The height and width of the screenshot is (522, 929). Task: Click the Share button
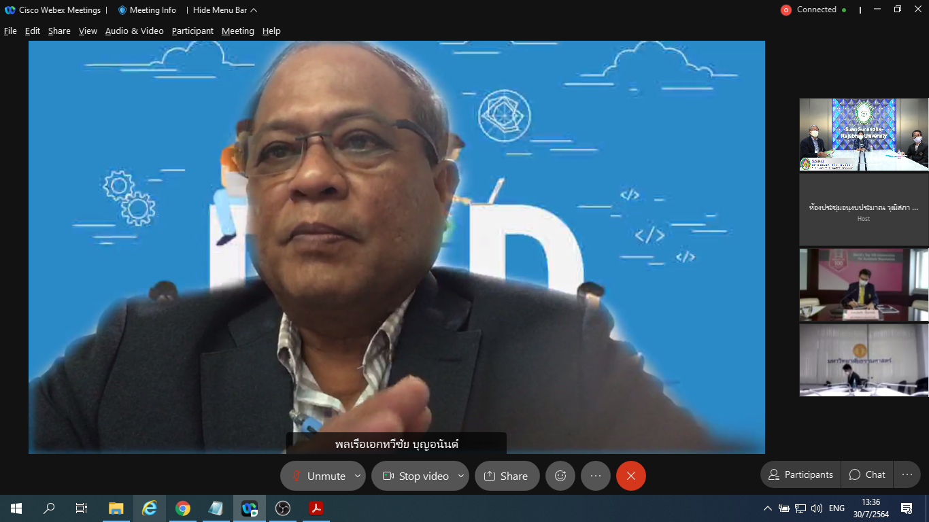(507, 476)
